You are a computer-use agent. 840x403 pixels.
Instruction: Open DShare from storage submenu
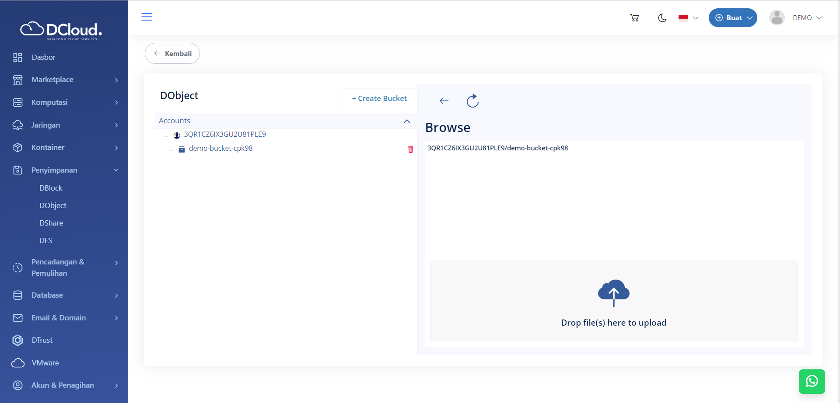[51, 223]
